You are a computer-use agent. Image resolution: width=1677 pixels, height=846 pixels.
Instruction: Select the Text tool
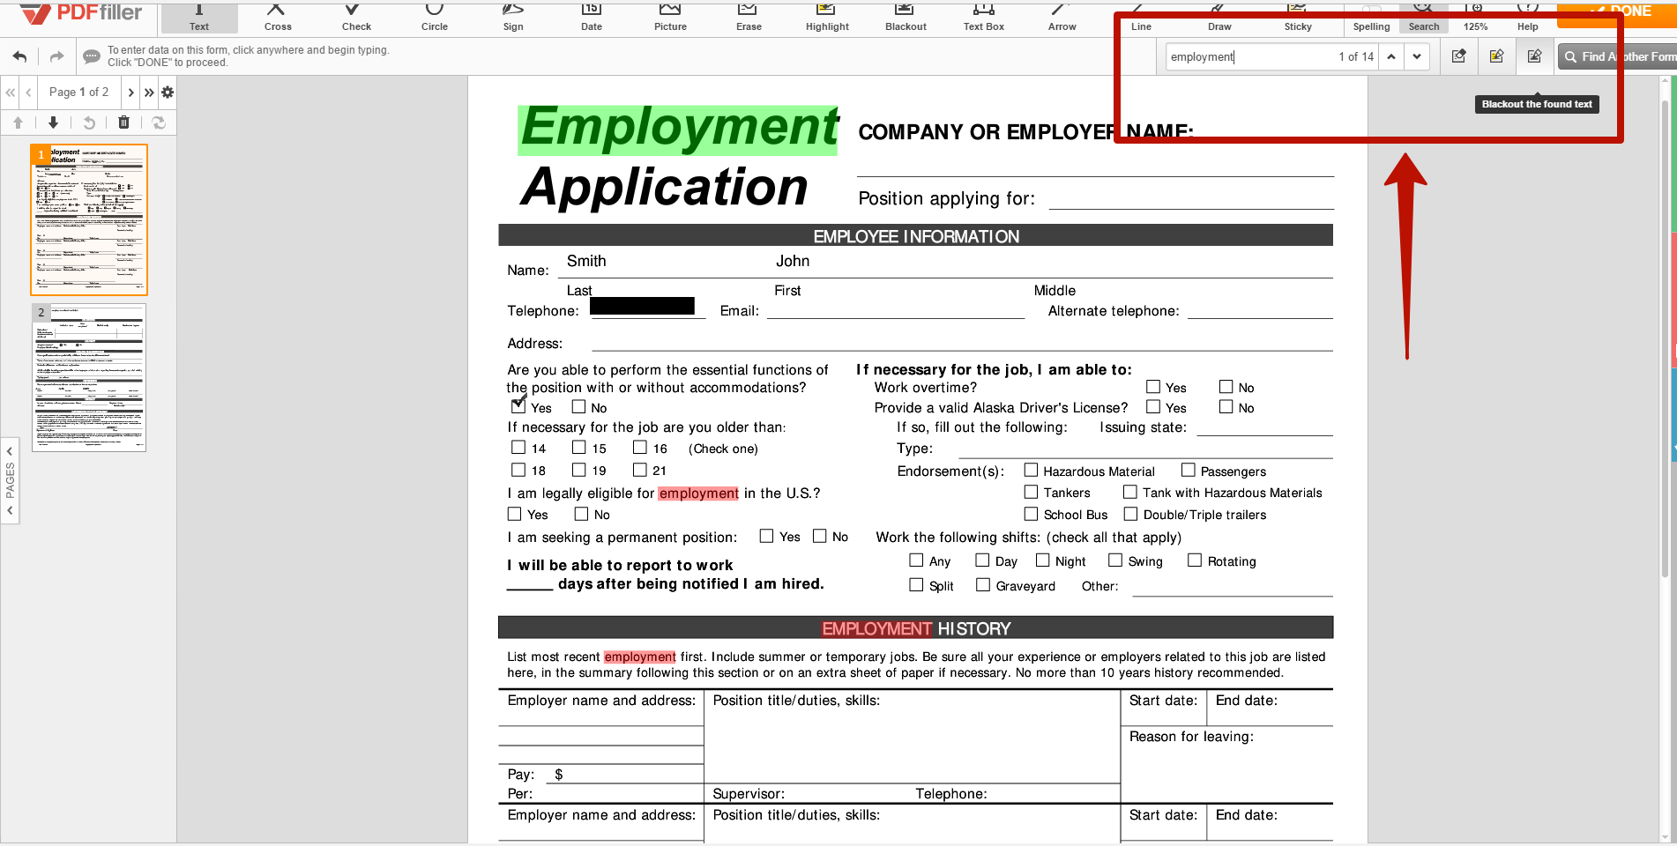[x=199, y=18]
